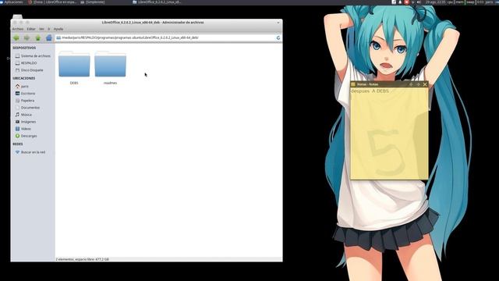Viewport: 499px width, 281px height.
Task: Open Aplicaciones menu in top panel
Action: click(12, 2)
